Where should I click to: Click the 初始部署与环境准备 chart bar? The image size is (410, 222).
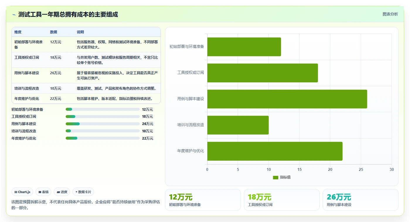click(244, 47)
